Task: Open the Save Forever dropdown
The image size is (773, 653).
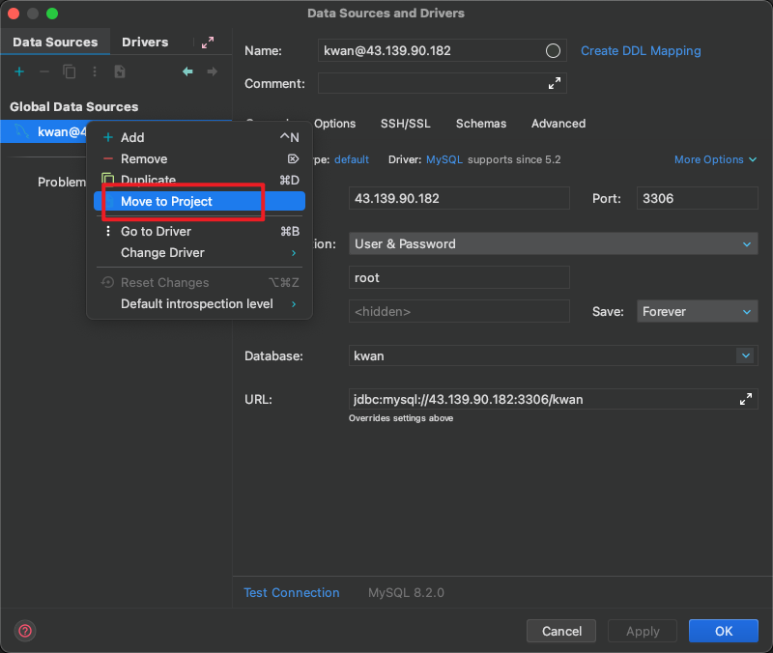Action: [697, 311]
